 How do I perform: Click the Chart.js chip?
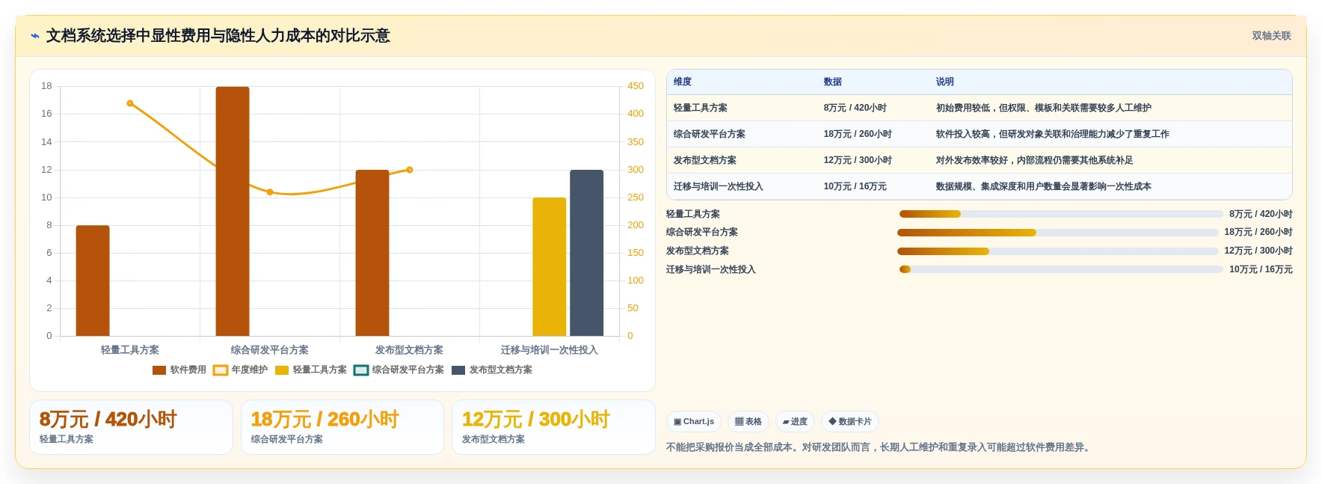694,422
